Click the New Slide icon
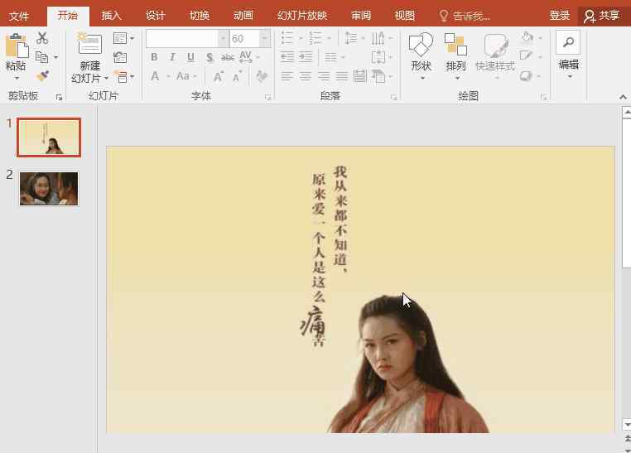 point(89,43)
